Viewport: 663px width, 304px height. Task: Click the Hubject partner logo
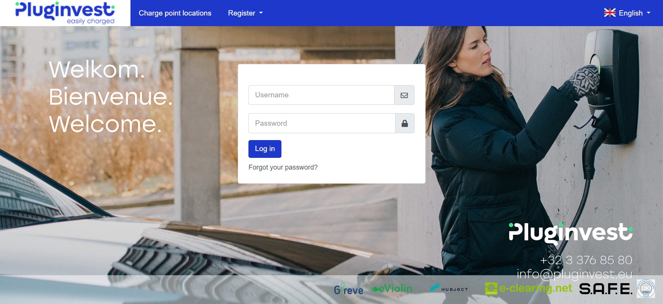pyautogui.click(x=449, y=288)
